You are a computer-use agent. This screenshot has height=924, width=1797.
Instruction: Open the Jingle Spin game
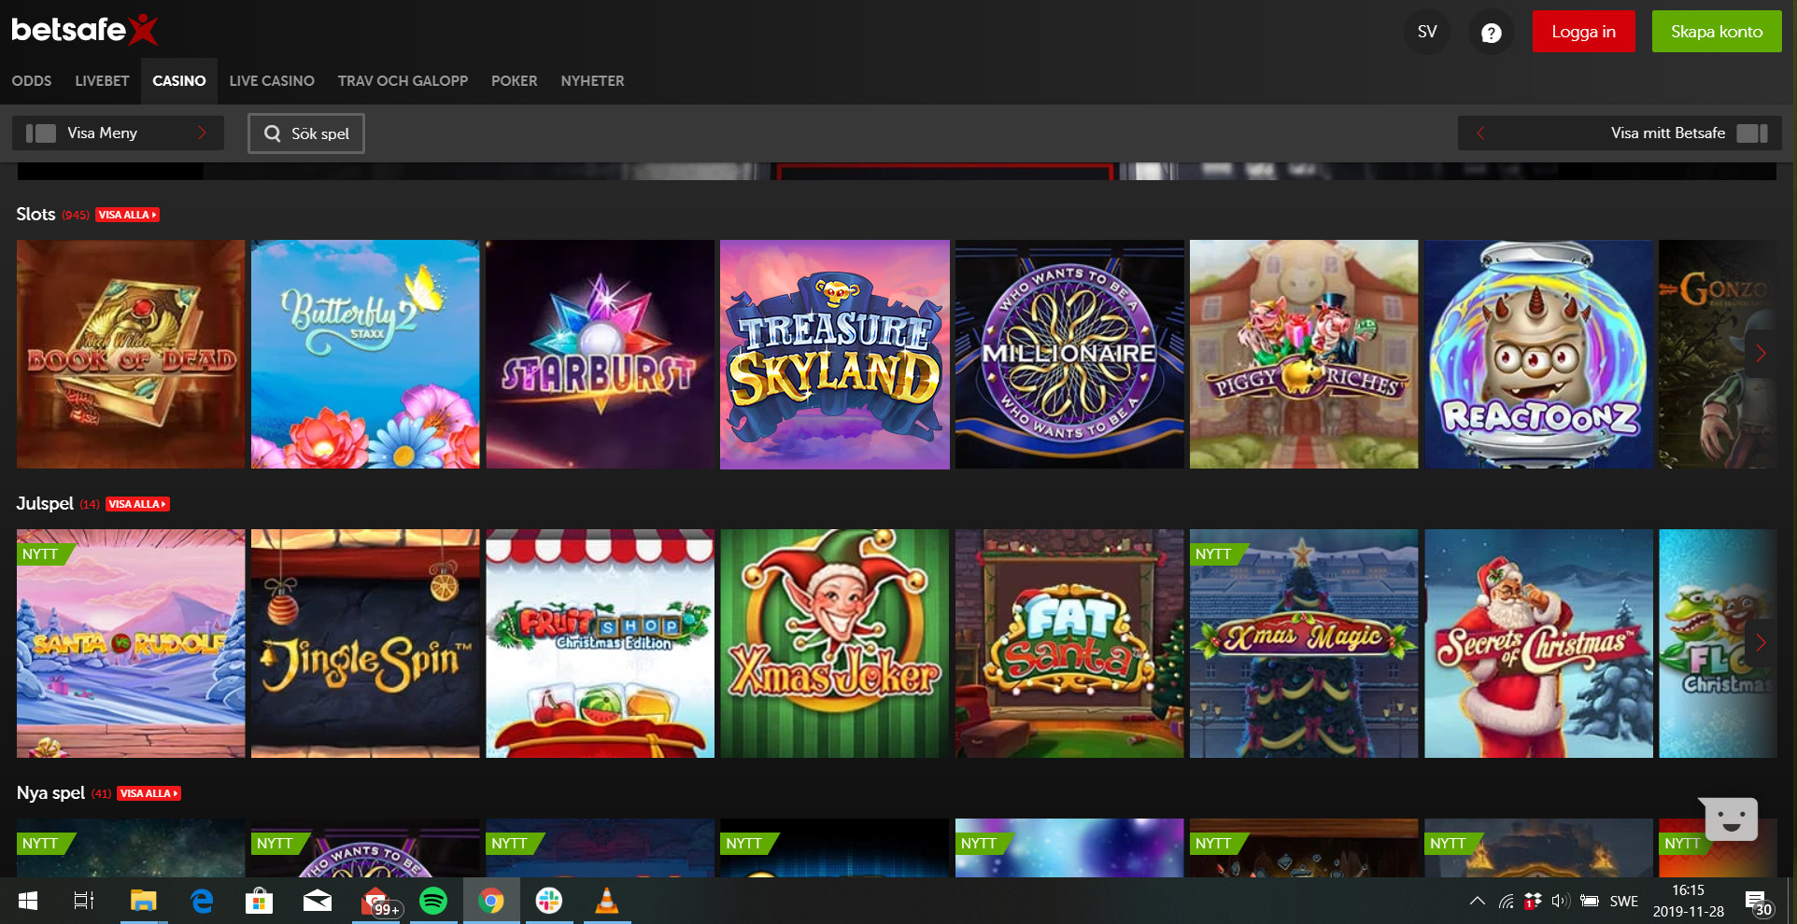[x=365, y=644]
